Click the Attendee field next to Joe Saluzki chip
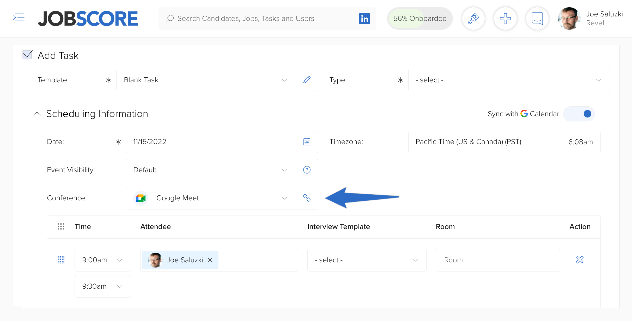 click(258, 260)
